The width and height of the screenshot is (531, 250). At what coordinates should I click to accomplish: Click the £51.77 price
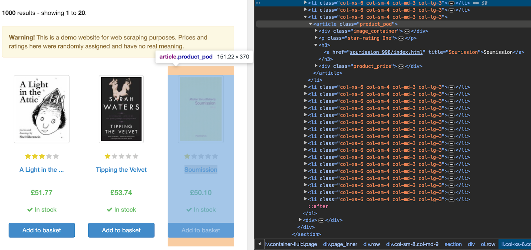[x=41, y=193]
